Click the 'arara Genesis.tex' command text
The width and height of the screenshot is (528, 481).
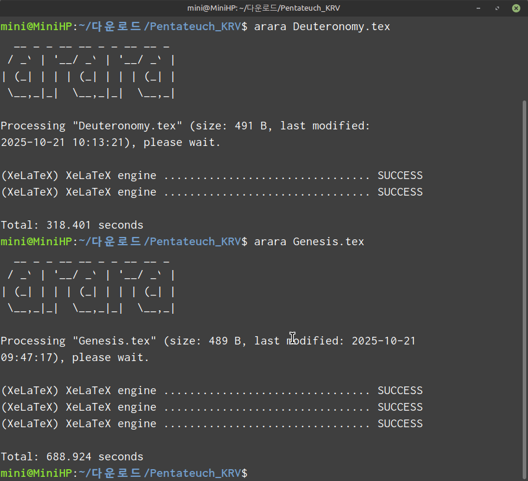(309, 242)
